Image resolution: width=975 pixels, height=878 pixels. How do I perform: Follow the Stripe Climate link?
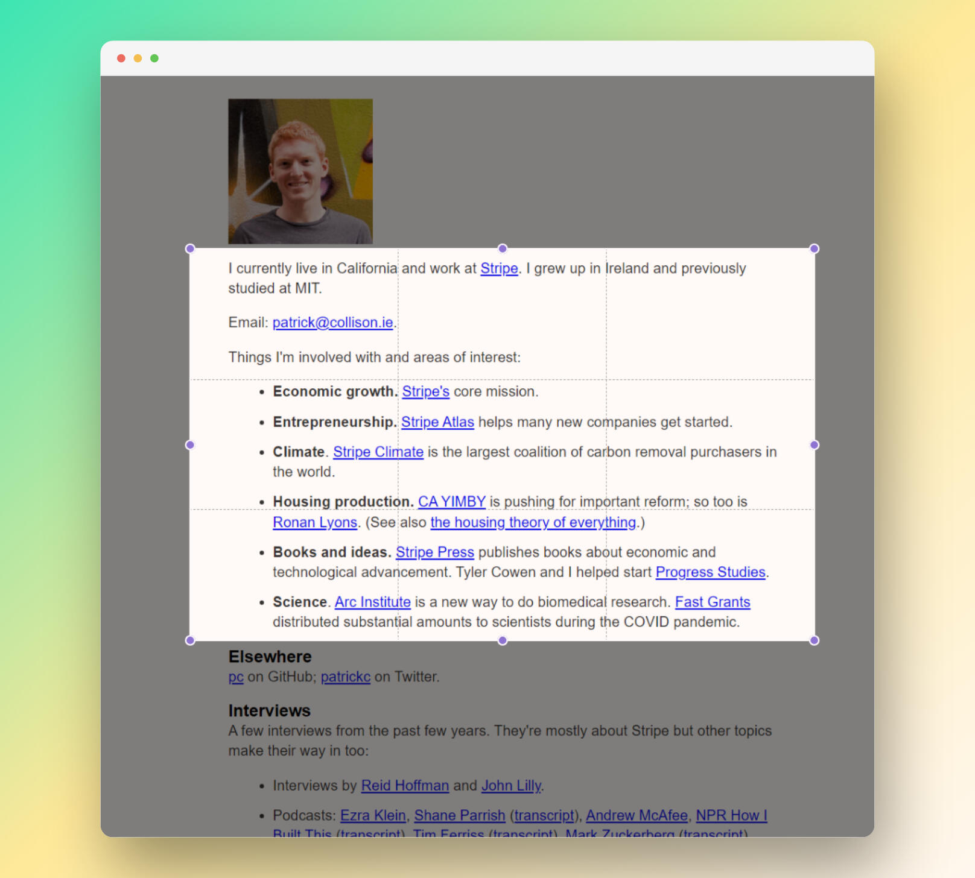378,452
